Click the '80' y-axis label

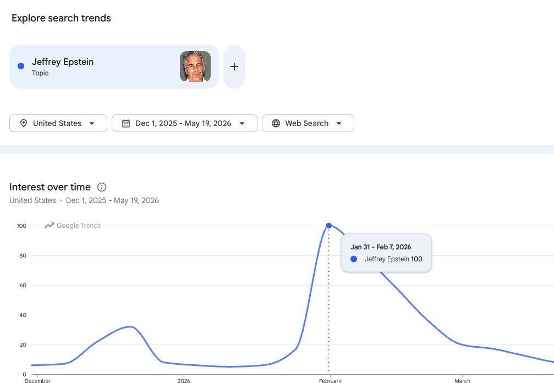coord(23,255)
